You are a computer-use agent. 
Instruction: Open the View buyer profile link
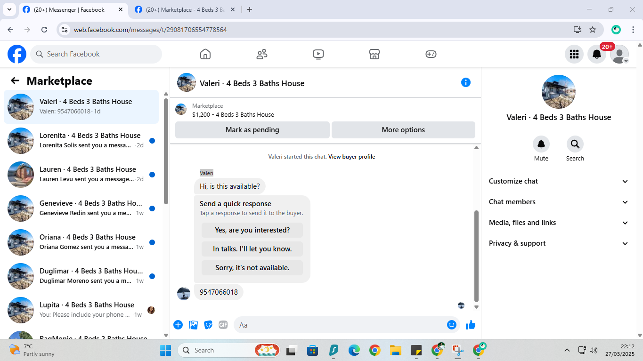coord(351,157)
